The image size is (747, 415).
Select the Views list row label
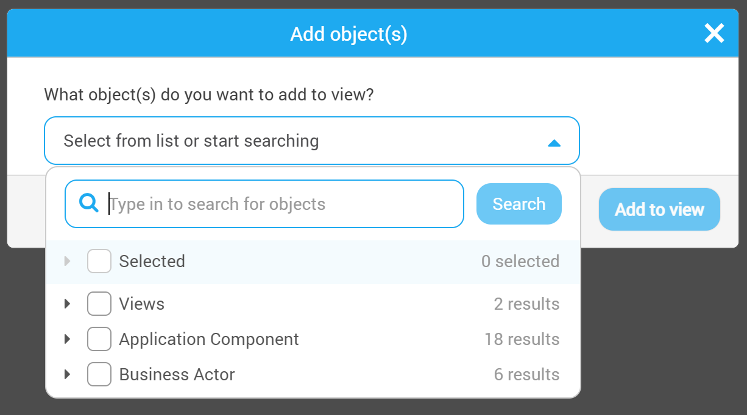(x=142, y=304)
